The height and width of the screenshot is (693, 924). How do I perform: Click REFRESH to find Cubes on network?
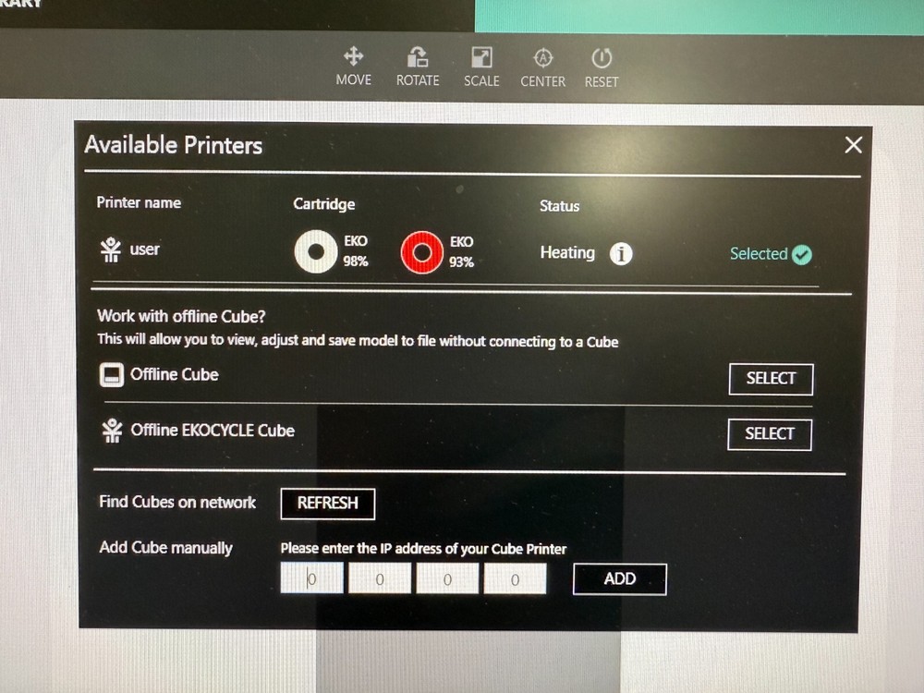pos(327,504)
